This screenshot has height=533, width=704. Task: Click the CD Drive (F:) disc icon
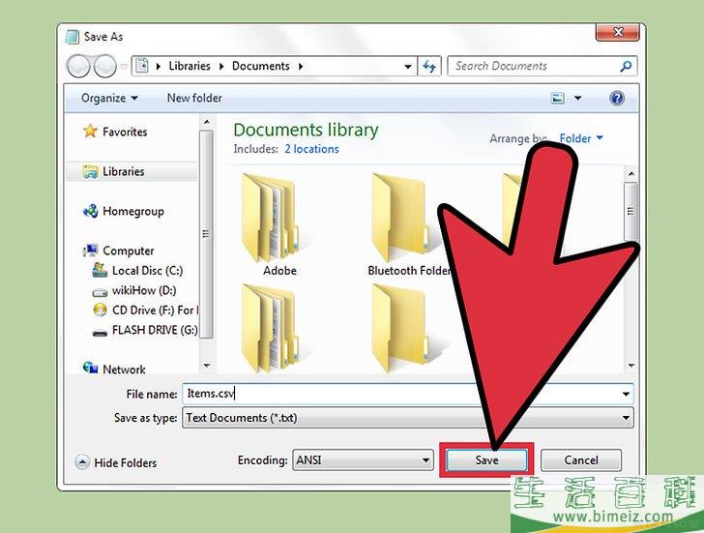click(x=100, y=310)
